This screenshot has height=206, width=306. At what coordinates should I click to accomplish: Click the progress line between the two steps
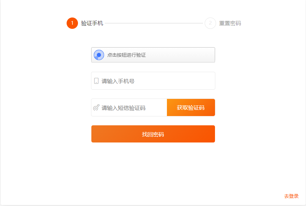click(154, 23)
